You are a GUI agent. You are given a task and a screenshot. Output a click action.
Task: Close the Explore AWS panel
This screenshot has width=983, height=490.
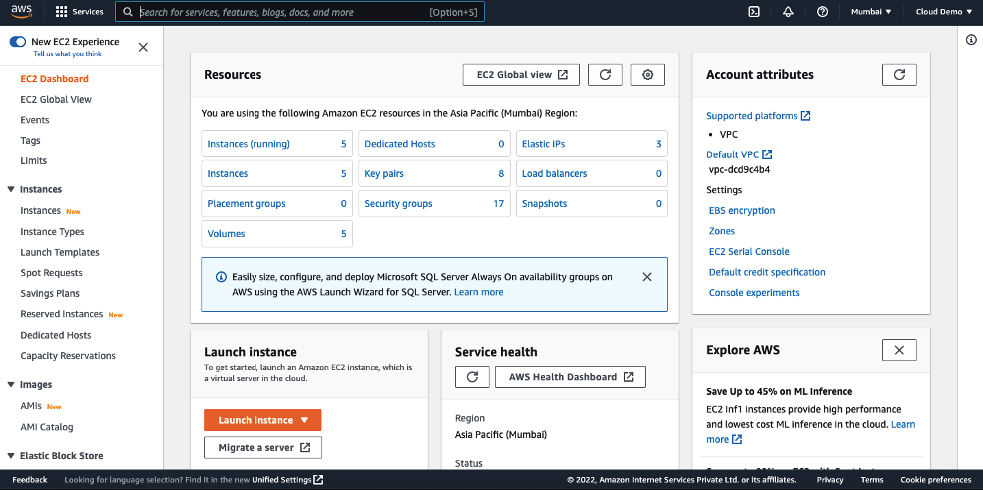[899, 350]
